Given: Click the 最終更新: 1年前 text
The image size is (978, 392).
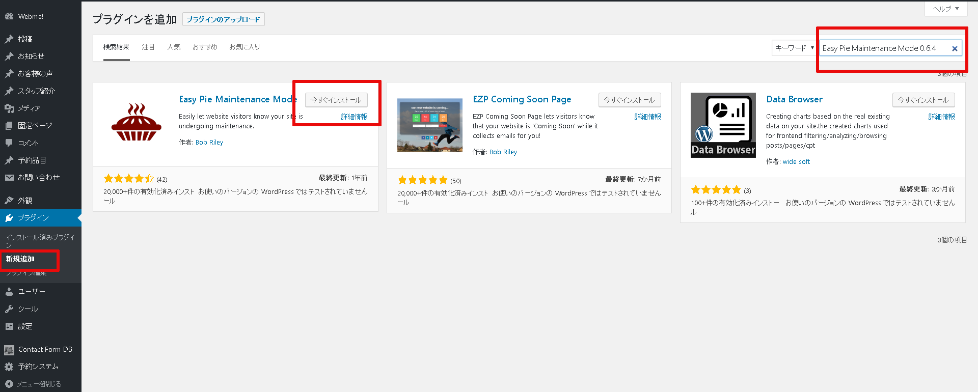Looking at the screenshot, I should tap(343, 178).
